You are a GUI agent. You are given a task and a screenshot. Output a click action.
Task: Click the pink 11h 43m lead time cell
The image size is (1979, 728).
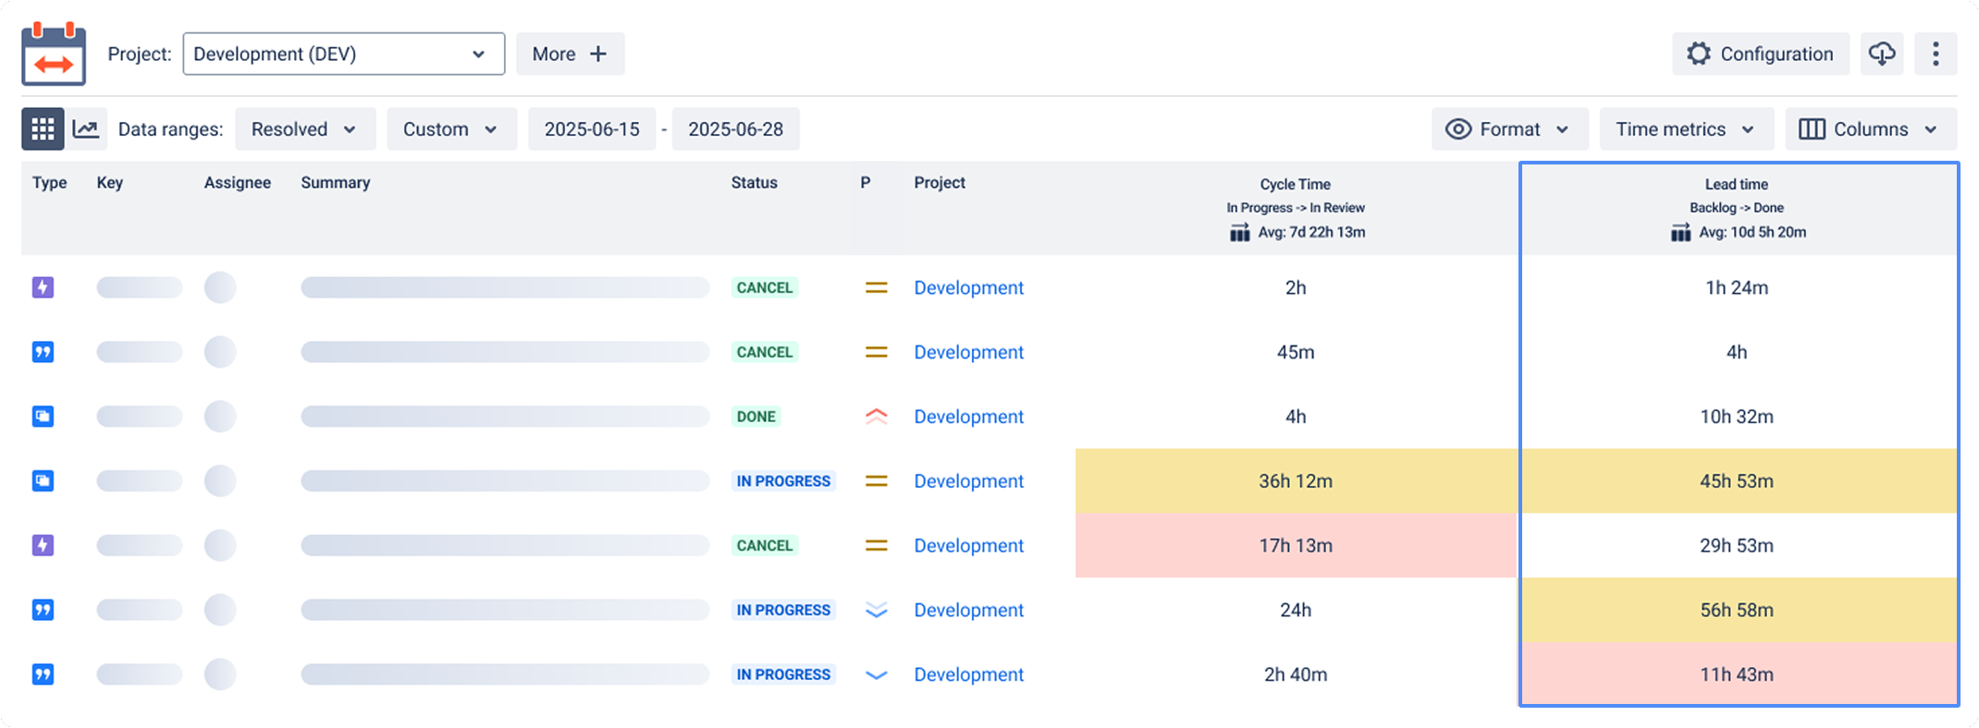[x=1739, y=674]
